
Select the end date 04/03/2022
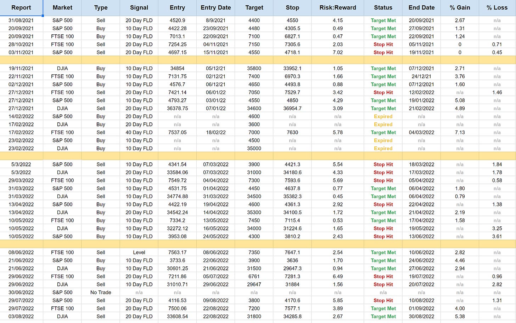click(x=421, y=132)
